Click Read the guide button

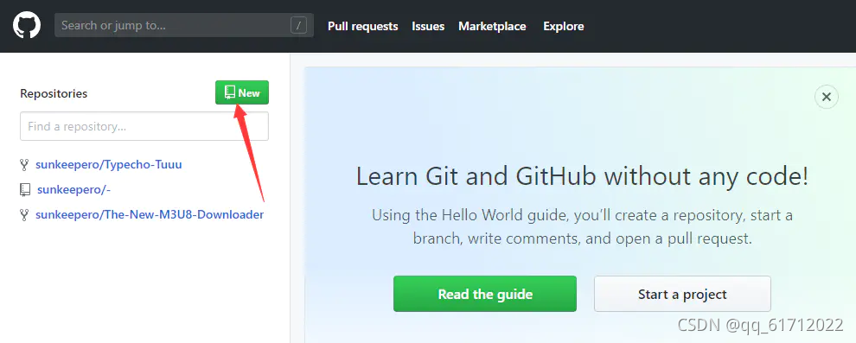pyautogui.click(x=485, y=294)
